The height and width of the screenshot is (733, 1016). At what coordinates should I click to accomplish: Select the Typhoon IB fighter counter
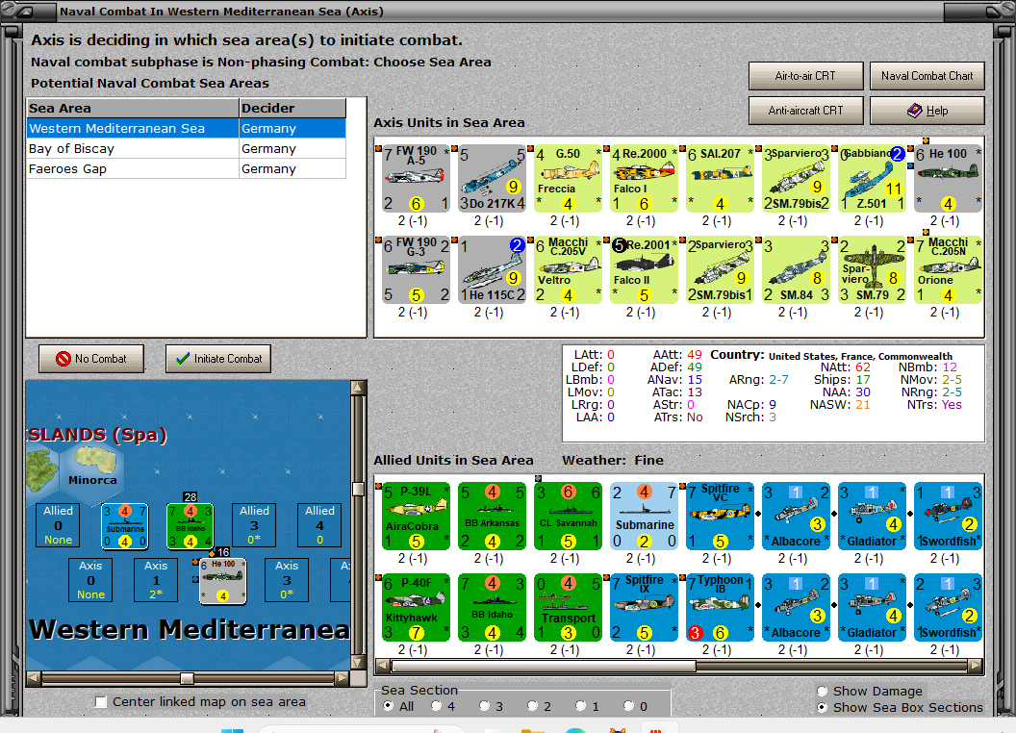[720, 607]
